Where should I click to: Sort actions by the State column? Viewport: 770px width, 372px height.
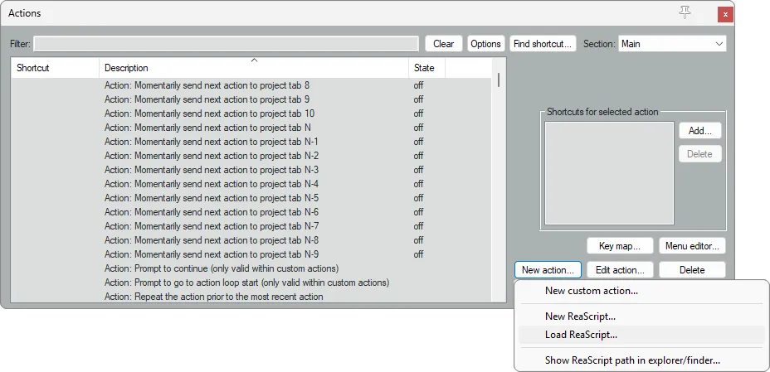pyautogui.click(x=426, y=68)
